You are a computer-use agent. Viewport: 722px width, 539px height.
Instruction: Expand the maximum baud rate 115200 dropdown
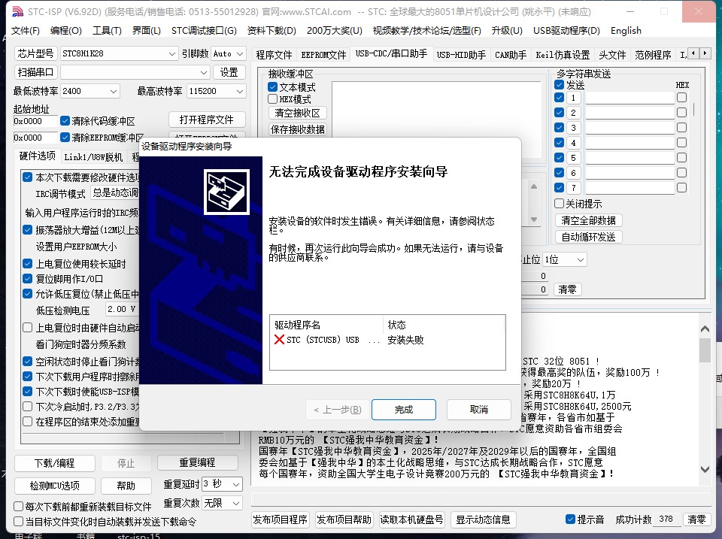click(x=240, y=91)
